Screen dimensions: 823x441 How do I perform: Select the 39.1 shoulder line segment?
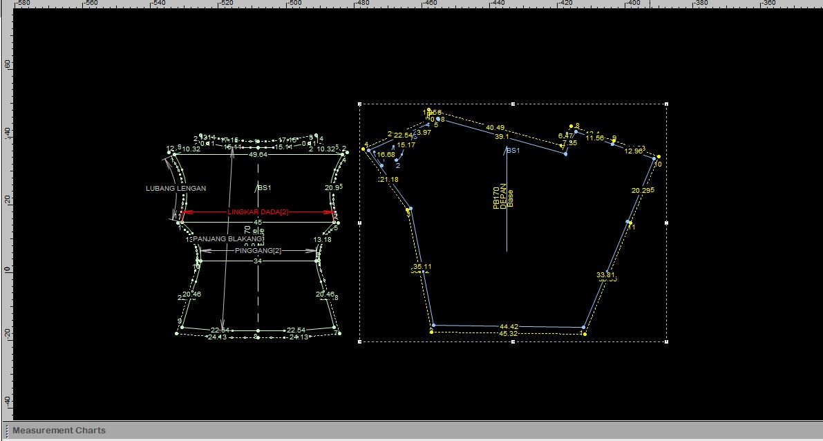click(502, 137)
